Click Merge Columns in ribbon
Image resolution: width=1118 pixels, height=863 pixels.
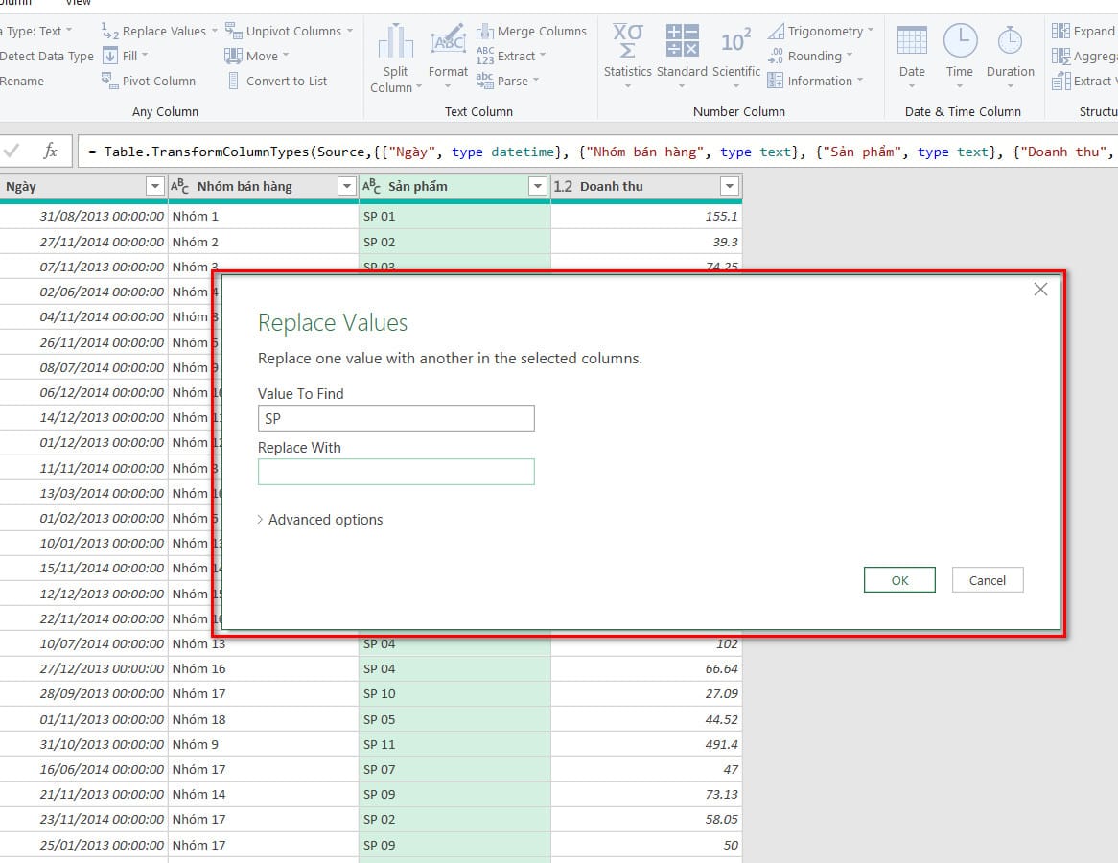pos(532,31)
